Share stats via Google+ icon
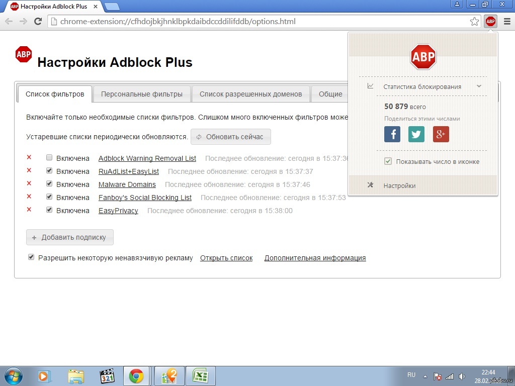515x386 pixels. click(441, 134)
